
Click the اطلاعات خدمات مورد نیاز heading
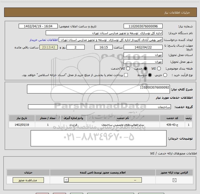tap(174, 98)
